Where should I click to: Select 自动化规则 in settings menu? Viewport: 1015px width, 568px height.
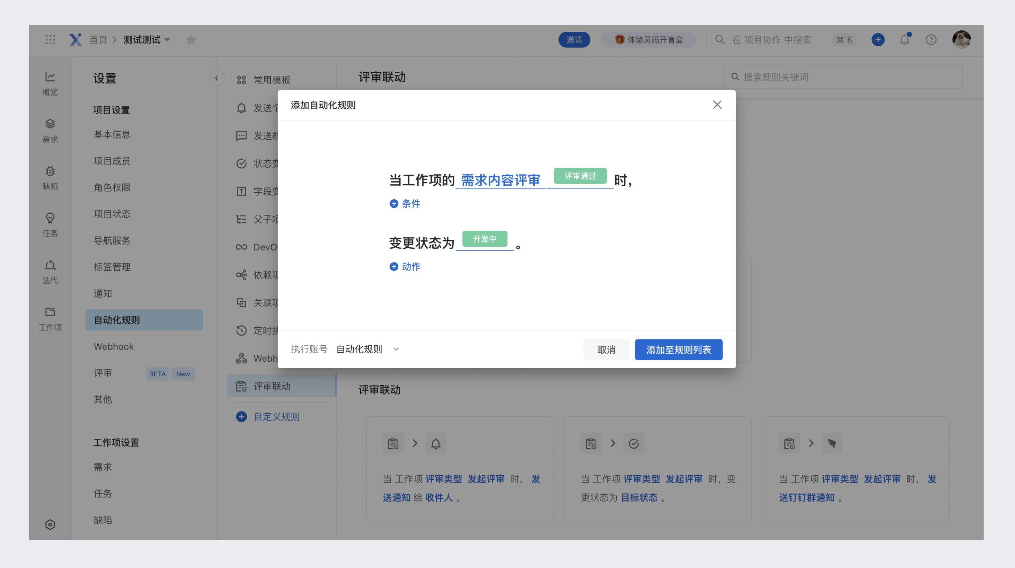pos(144,320)
